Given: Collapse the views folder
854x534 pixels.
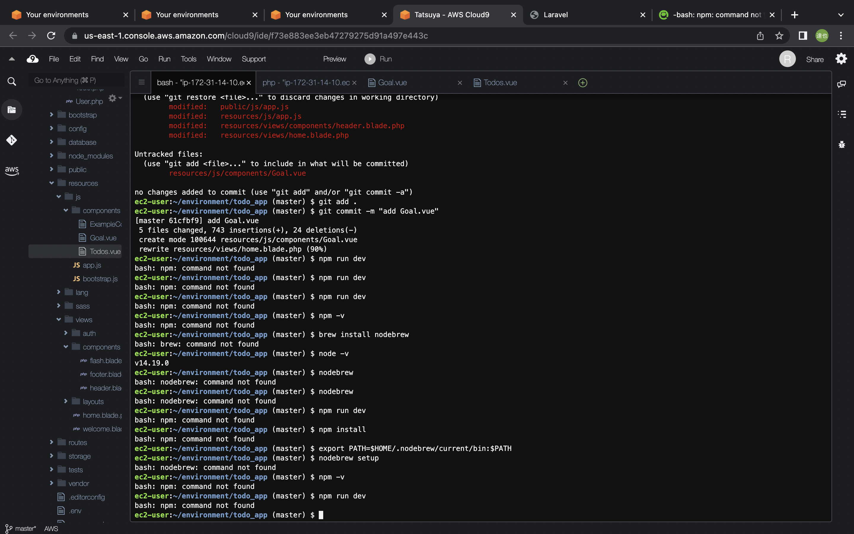Looking at the screenshot, I should pos(59,320).
